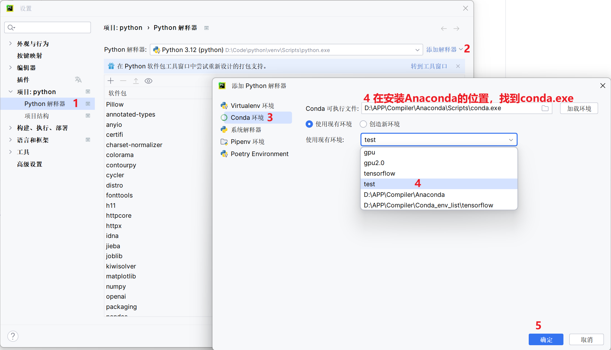
Task: Click 确定 button to confirm
Action: [x=546, y=339]
